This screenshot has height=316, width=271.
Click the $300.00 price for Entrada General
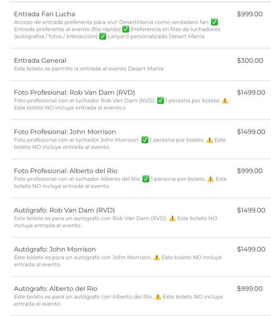pyautogui.click(x=250, y=61)
